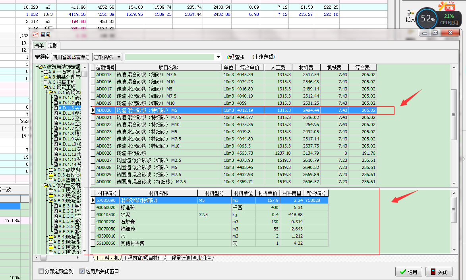Viewport: 466px width, 280px height.
Task: Select tree node A.D.1.3 实心砖墙
Action: pos(70,107)
